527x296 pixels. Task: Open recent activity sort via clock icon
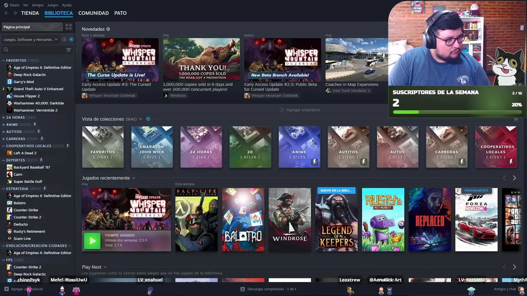[x=64, y=39]
